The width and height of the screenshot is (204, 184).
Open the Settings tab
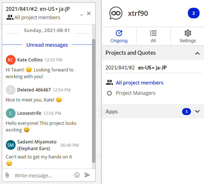coord(188,36)
